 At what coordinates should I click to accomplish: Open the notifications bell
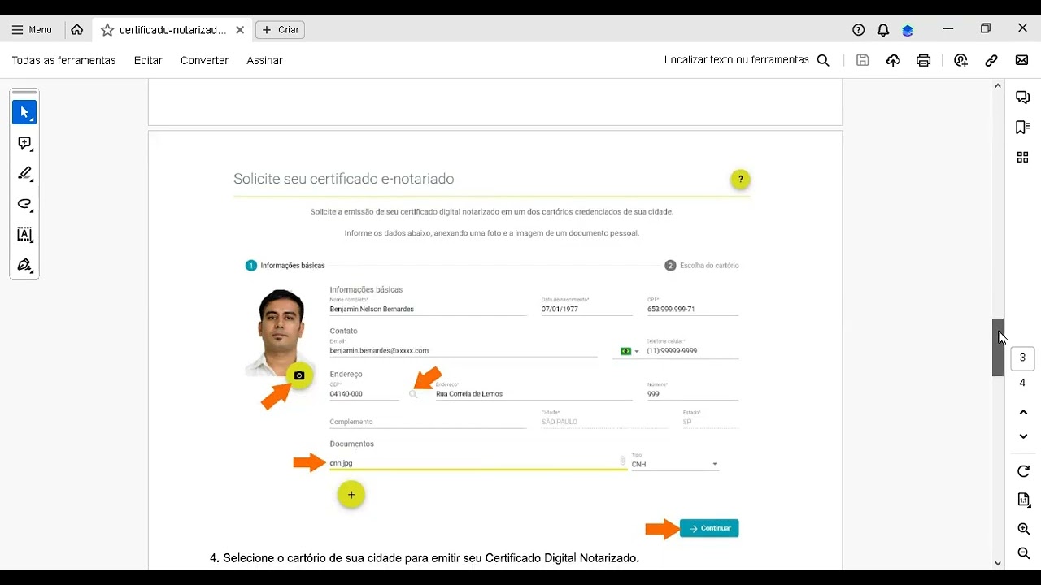[883, 30]
